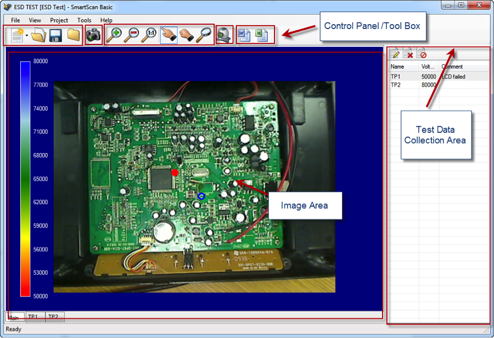The height and width of the screenshot is (338, 494).
Task: Click the voltage color scale bar
Action: (25, 178)
